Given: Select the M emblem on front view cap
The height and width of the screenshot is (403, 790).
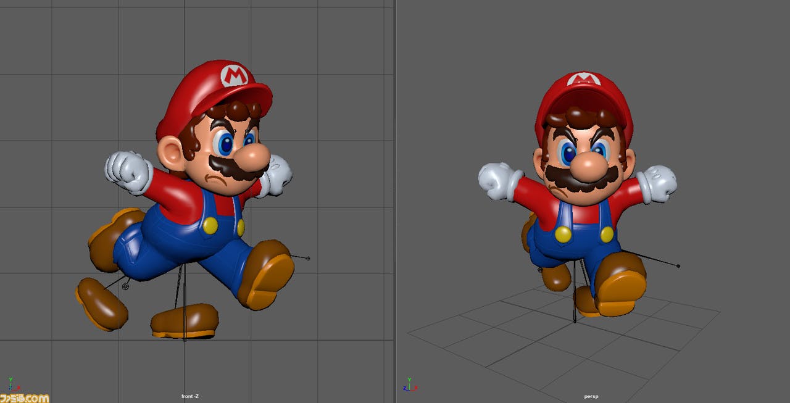Looking at the screenshot, I should point(234,75).
